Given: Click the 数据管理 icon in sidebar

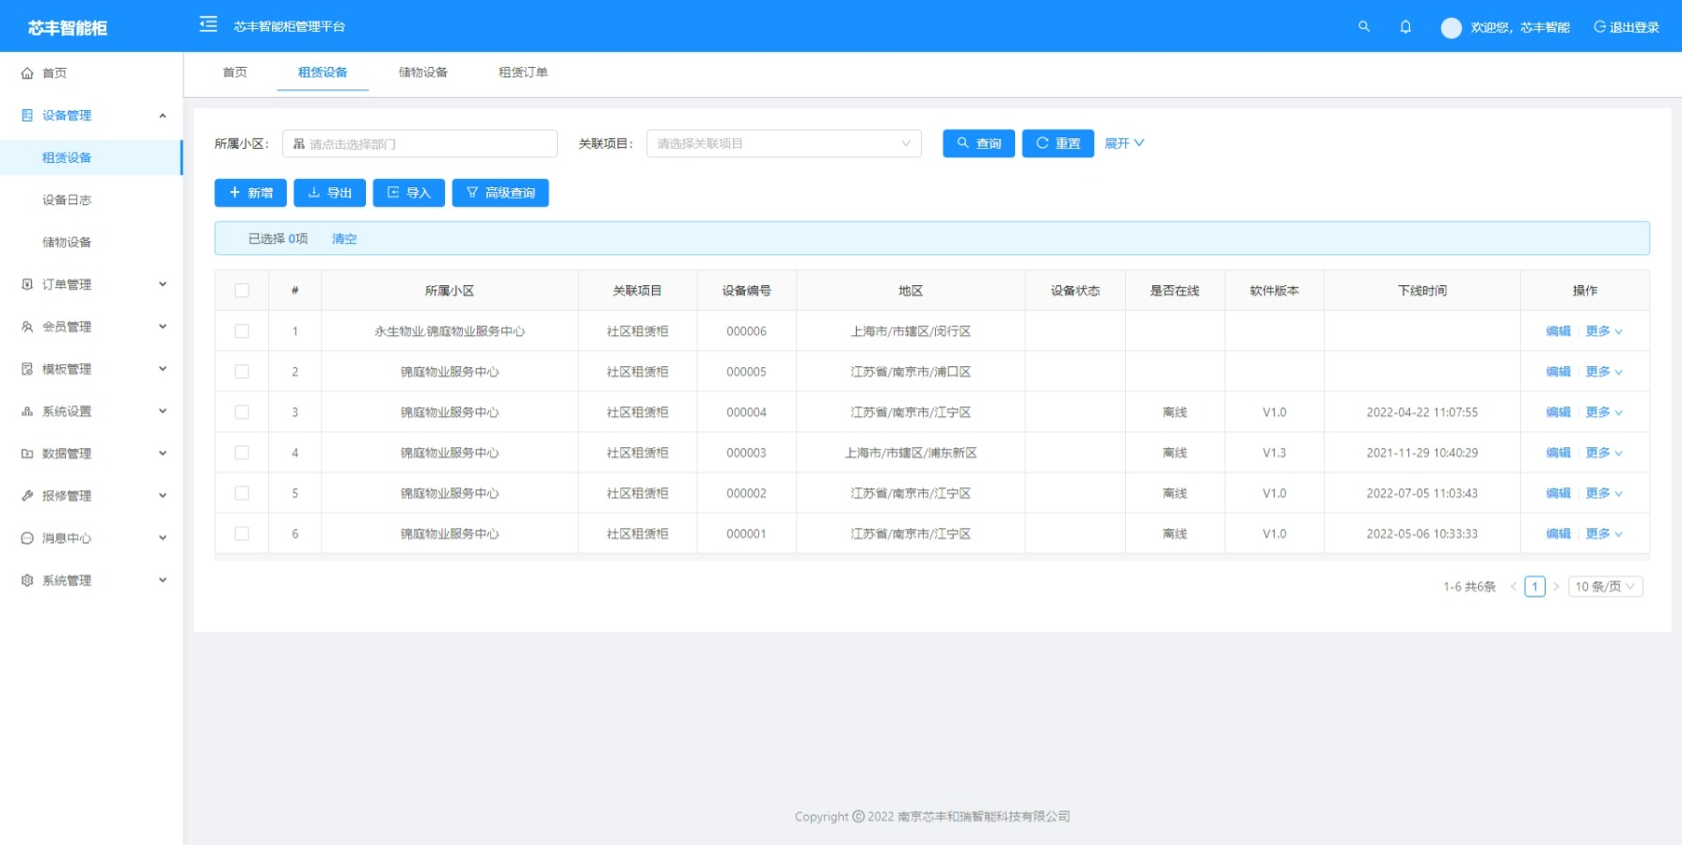Looking at the screenshot, I should pyautogui.click(x=27, y=454).
